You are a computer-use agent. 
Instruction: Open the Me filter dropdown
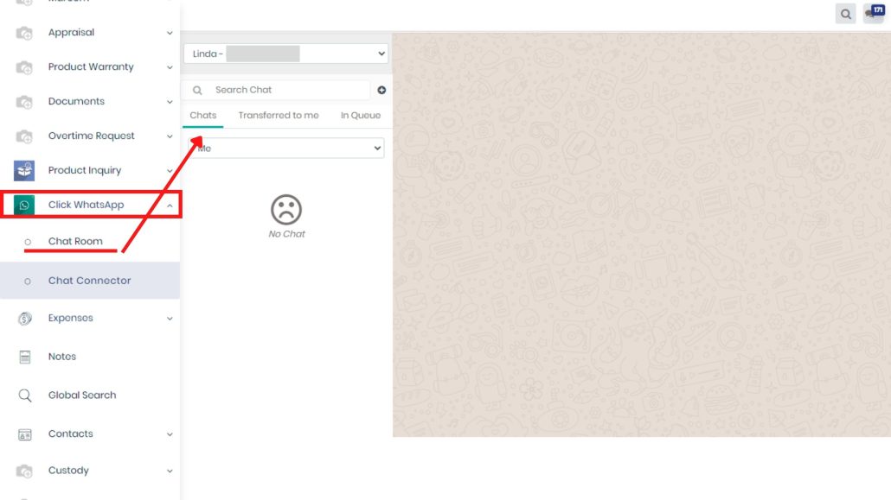click(285, 149)
